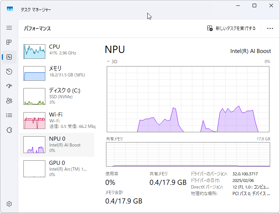Open the Processes page icon
The image size is (280, 213).
9,42
